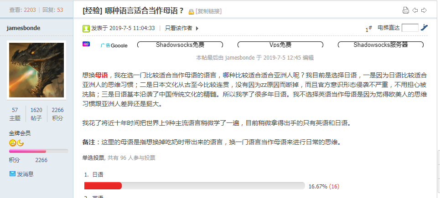The width and height of the screenshot is (440, 198).
Task: Click the green user icon before post date
Action: click(x=86, y=28)
